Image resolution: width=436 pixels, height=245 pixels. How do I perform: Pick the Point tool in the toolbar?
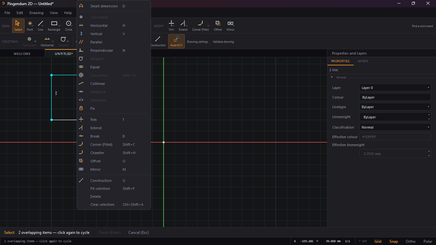[x=30, y=26]
